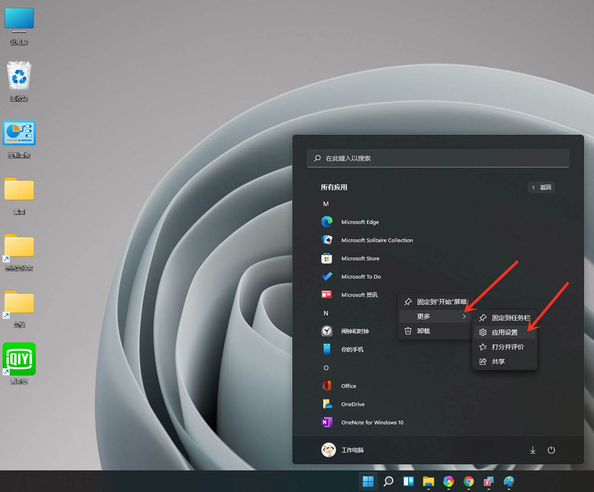Click the 所有应用 heading text
The image size is (594, 492).
(x=334, y=187)
